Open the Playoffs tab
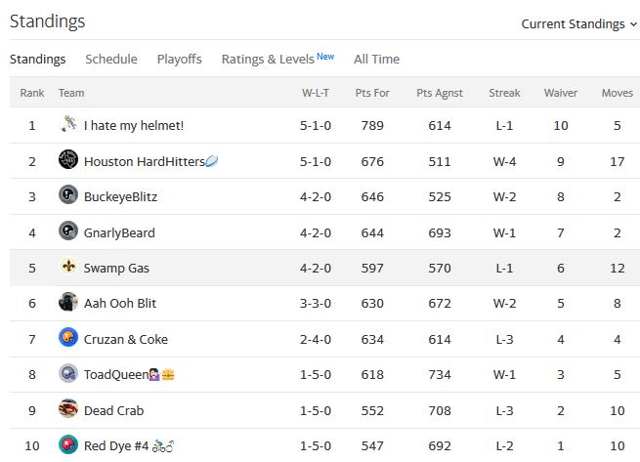Image resolution: width=640 pixels, height=462 pixels. 179,60
